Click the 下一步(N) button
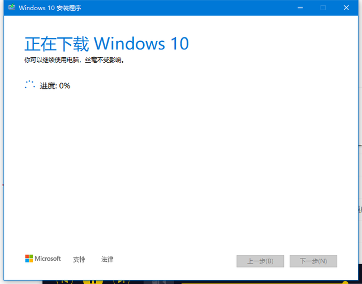The height and width of the screenshot is (284, 362). pos(313,261)
